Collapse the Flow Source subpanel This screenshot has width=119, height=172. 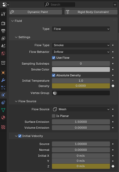coord(16,101)
